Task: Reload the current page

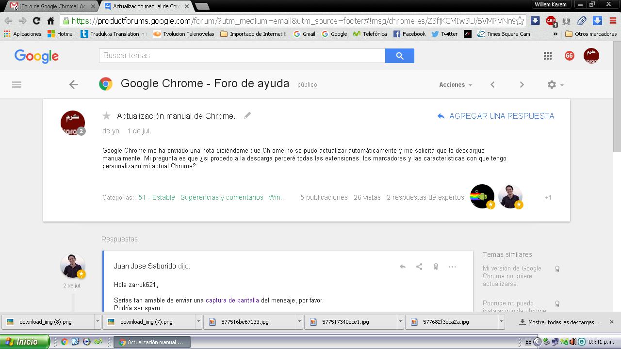Action: tap(36, 20)
